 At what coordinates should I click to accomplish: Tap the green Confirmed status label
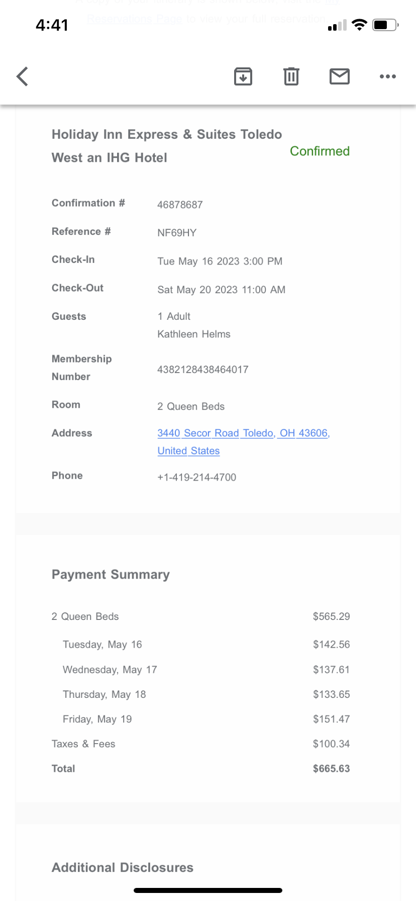[x=320, y=151]
